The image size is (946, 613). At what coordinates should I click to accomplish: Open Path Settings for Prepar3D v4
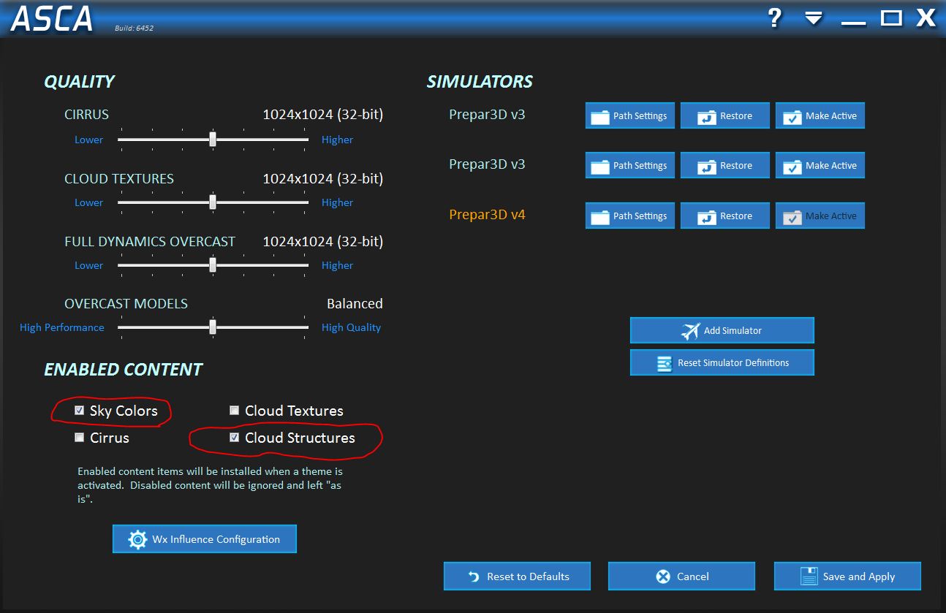pyautogui.click(x=630, y=216)
